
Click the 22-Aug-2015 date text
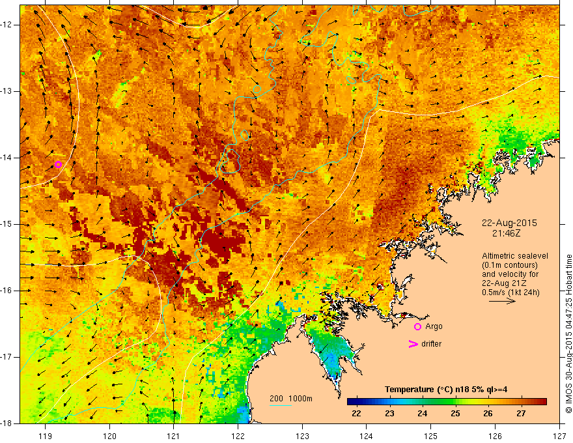(x=509, y=223)
